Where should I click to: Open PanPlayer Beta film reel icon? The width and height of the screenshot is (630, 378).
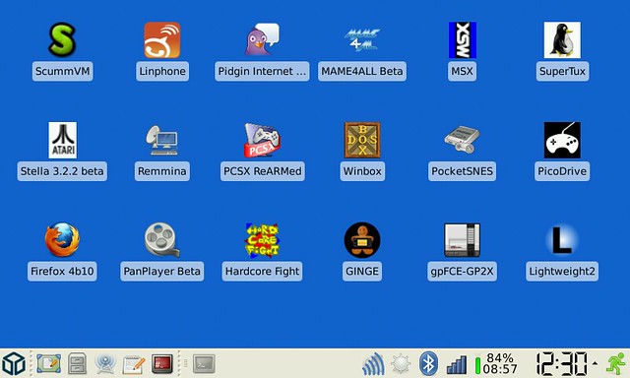pyautogui.click(x=162, y=240)
